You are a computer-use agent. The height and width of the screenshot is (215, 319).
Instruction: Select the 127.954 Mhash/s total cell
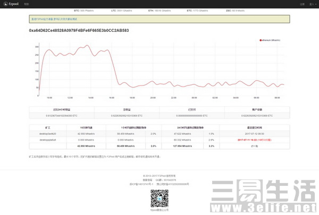[182, 146]
